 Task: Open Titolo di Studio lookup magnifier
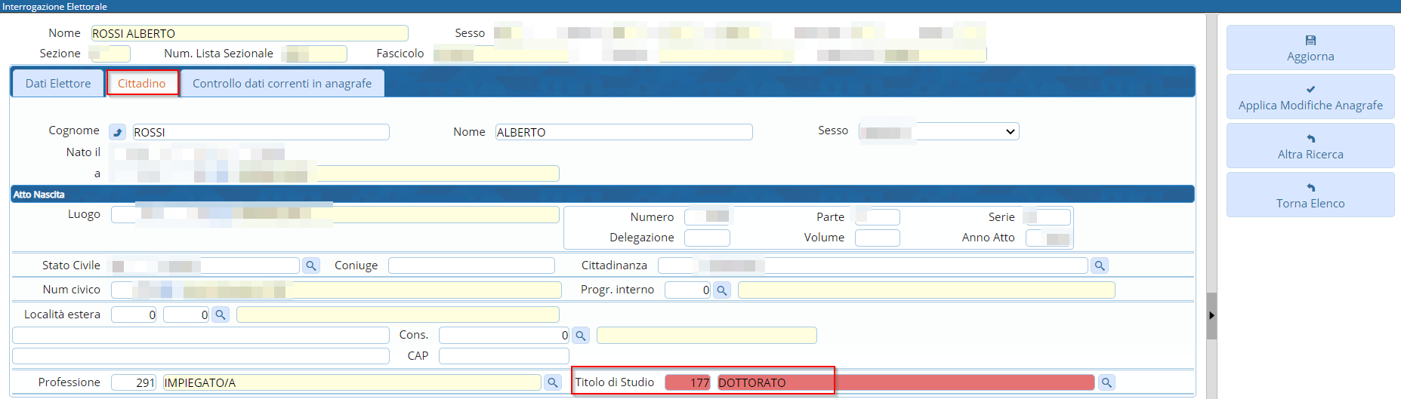[x=1106, y=382]
